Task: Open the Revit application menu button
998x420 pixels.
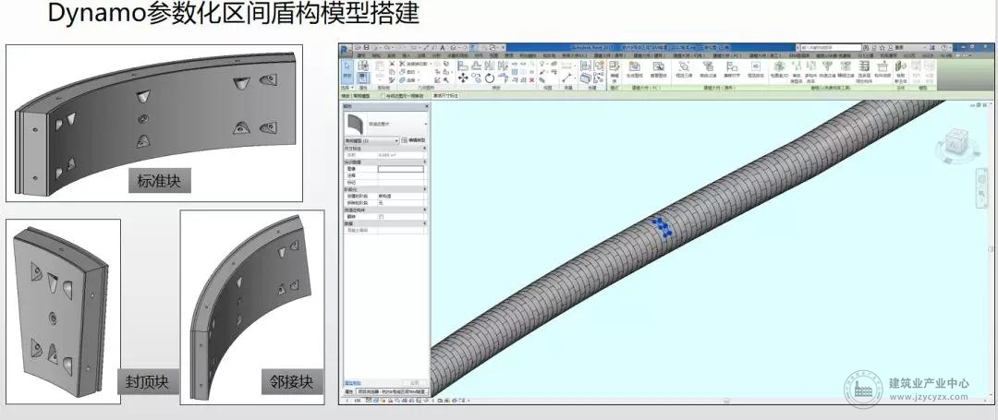Action: [x=345, y=50]
